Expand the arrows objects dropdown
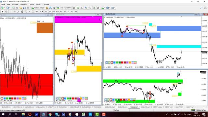Screen dimensions: 208x117 tap(42, 12)
